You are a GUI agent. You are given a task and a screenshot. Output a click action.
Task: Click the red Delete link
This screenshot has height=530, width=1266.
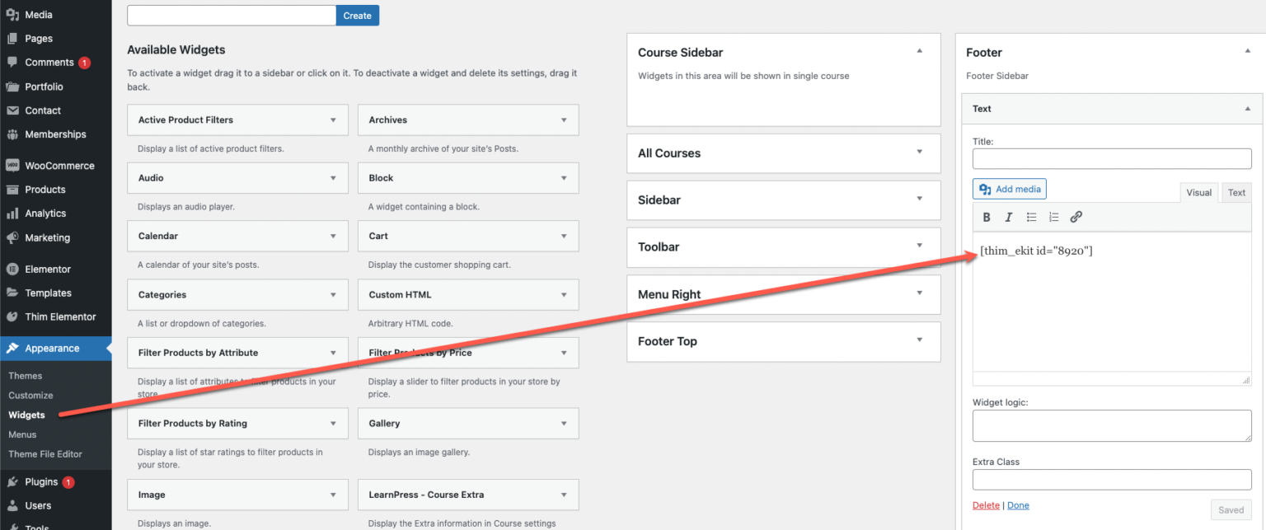(x=986, y=504)
